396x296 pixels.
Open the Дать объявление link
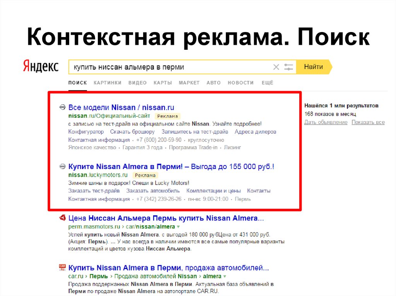326,122
